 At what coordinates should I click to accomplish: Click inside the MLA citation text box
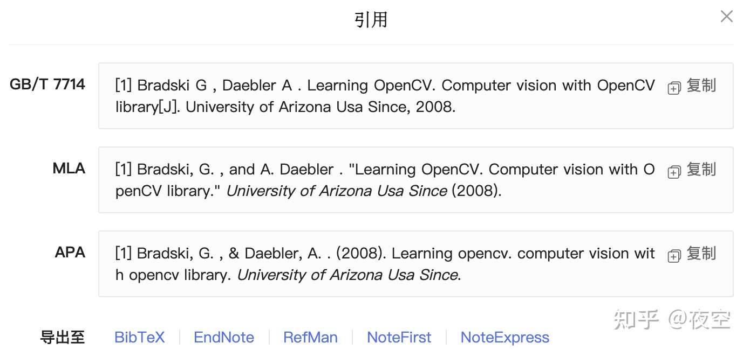pos(378,180)
